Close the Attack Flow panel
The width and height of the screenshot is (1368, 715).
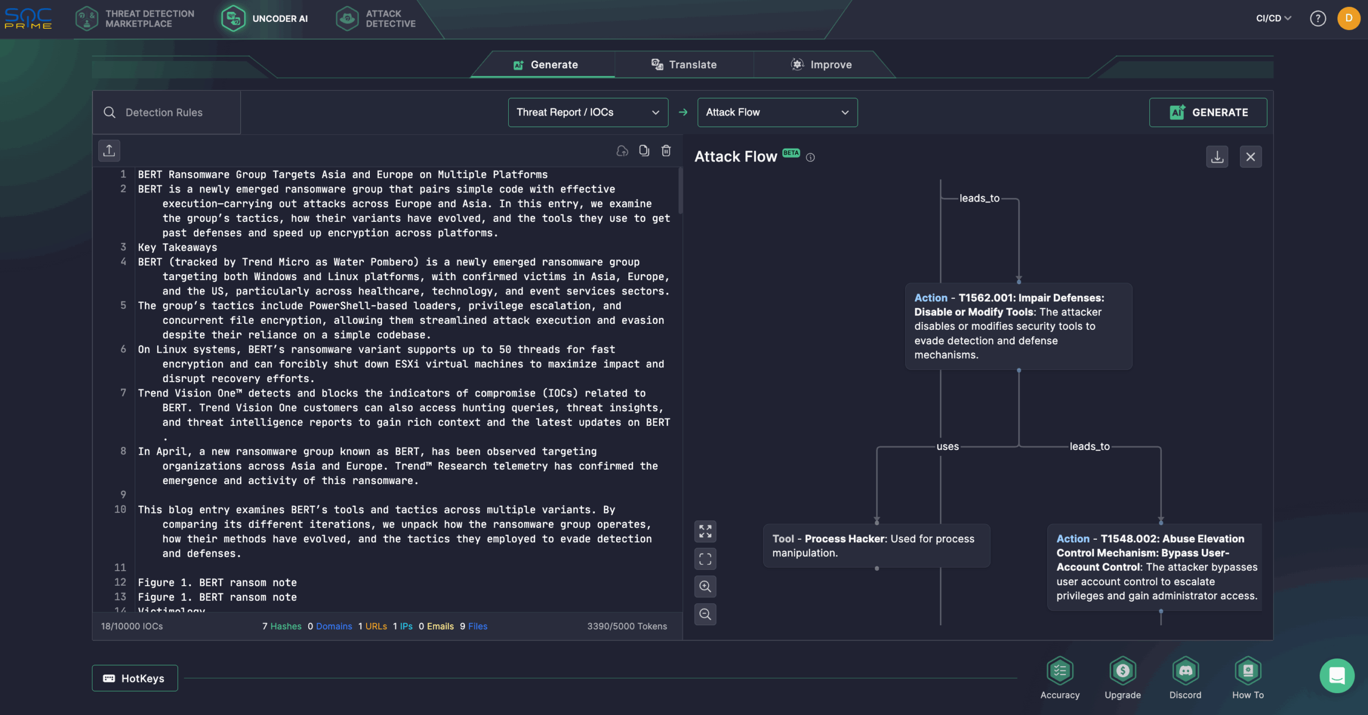point(1250,157)
